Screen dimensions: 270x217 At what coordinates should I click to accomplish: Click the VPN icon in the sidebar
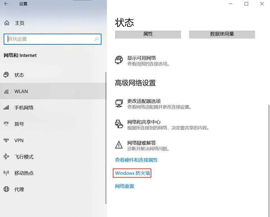coord(7,140)
